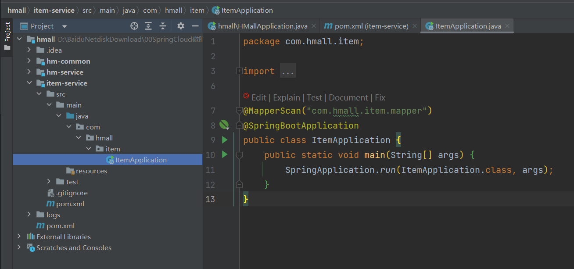Collapse the main folder

pos(49,105)
